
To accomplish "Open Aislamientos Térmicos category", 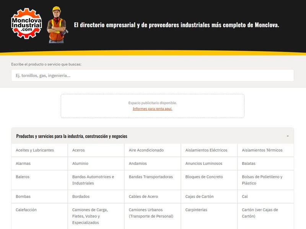I will (262, 150).
